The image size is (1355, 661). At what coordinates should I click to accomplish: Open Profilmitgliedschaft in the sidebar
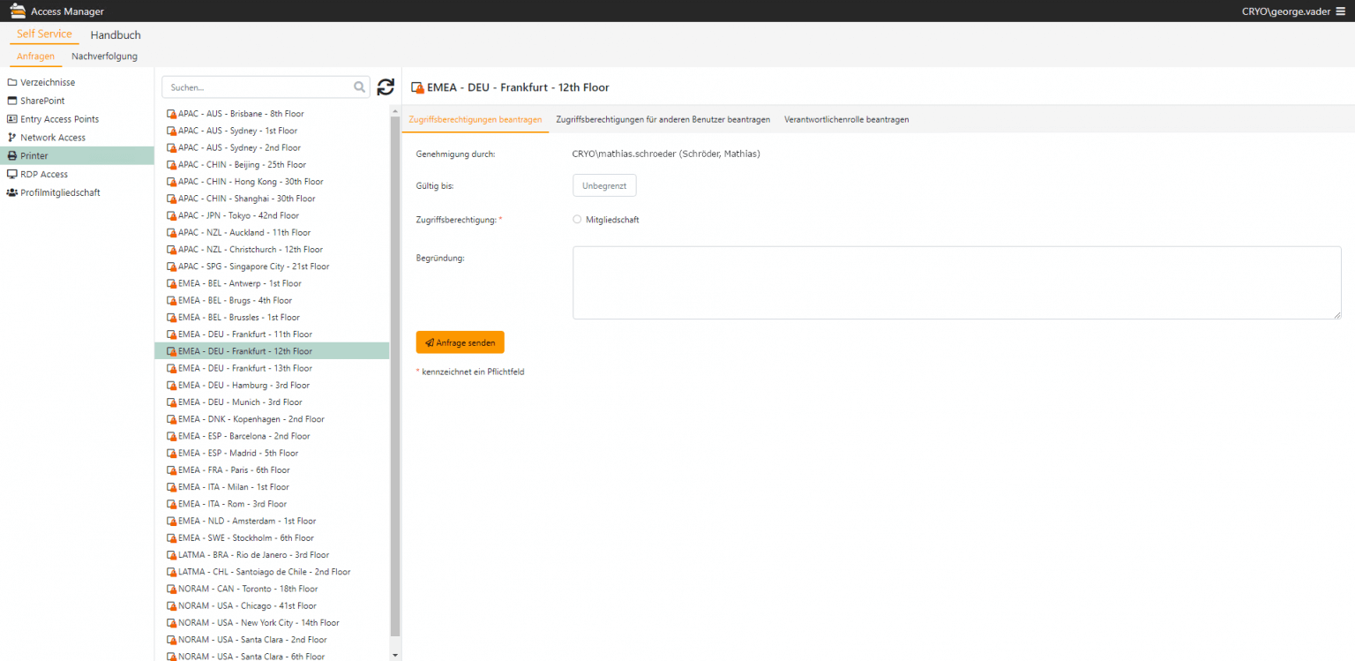coord(60,192)
